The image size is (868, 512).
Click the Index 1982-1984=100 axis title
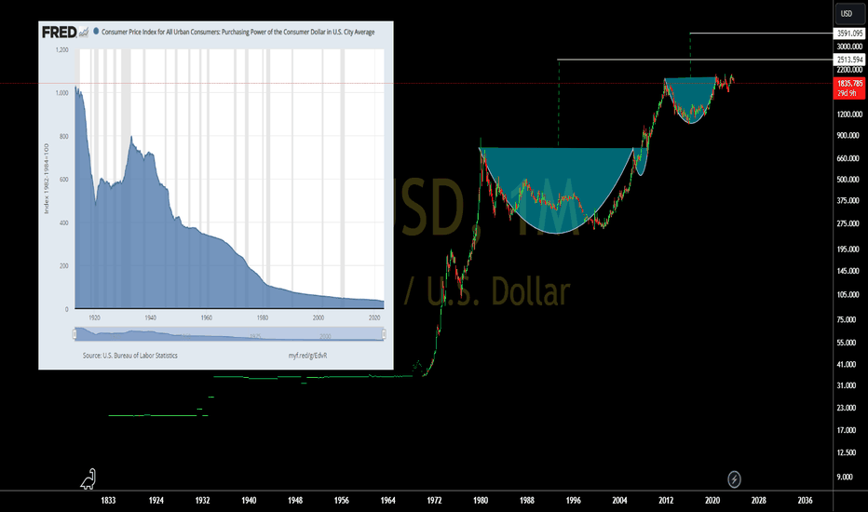tap(47, 179)
